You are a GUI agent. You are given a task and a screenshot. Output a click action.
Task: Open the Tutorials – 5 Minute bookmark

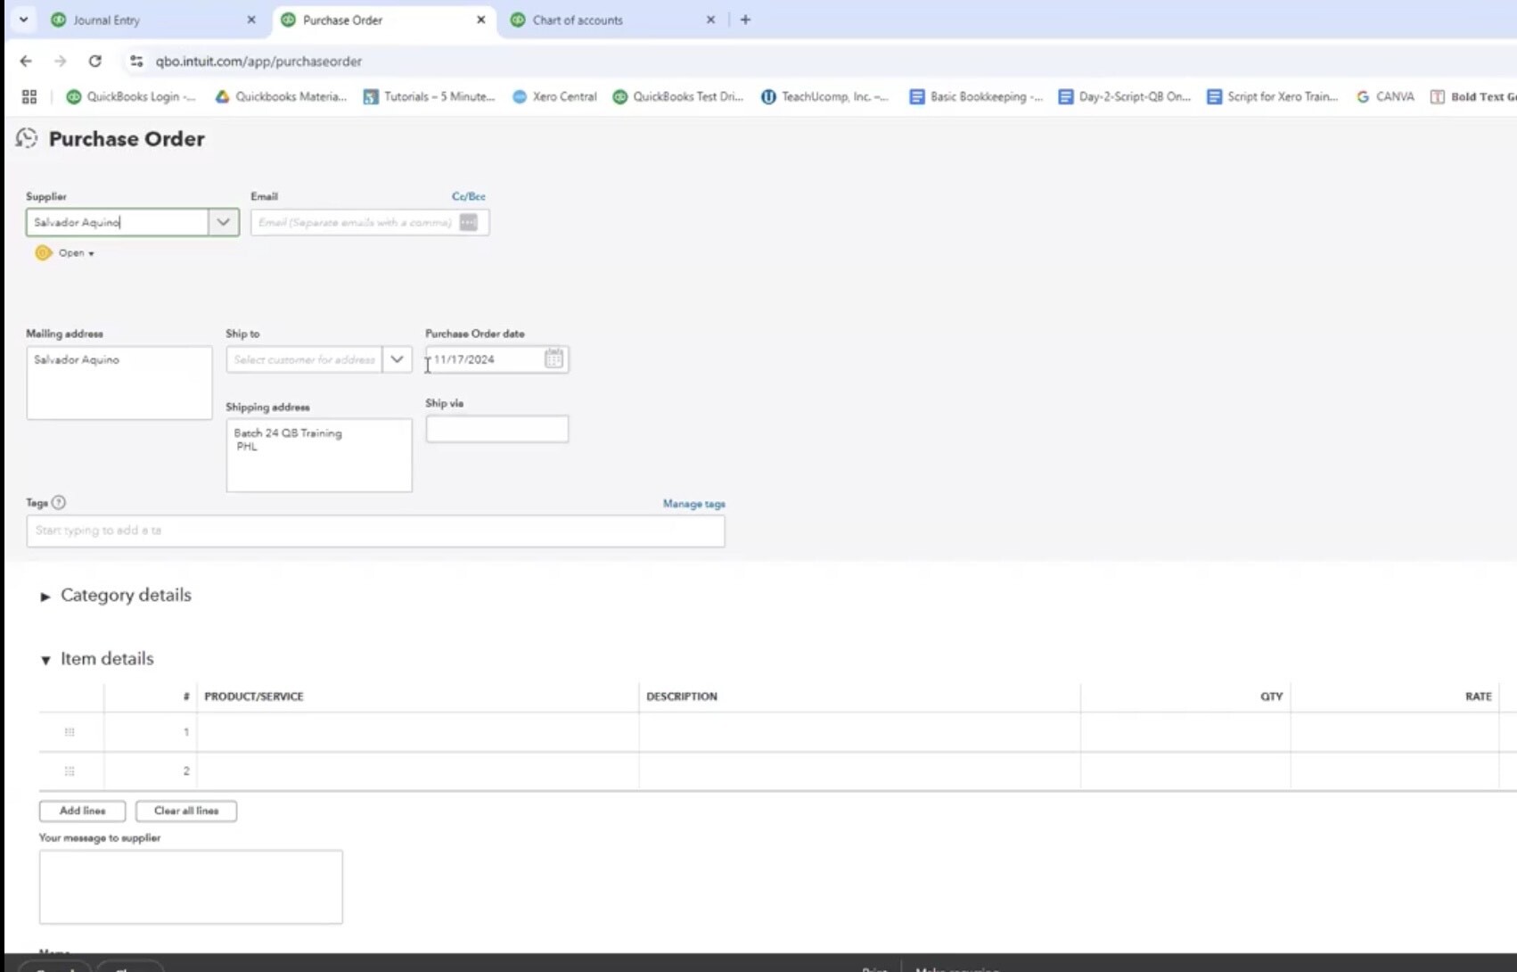(x=429, y=96)
